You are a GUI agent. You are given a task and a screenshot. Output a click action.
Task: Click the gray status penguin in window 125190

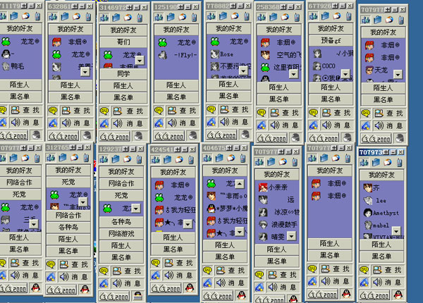(192, 135)
